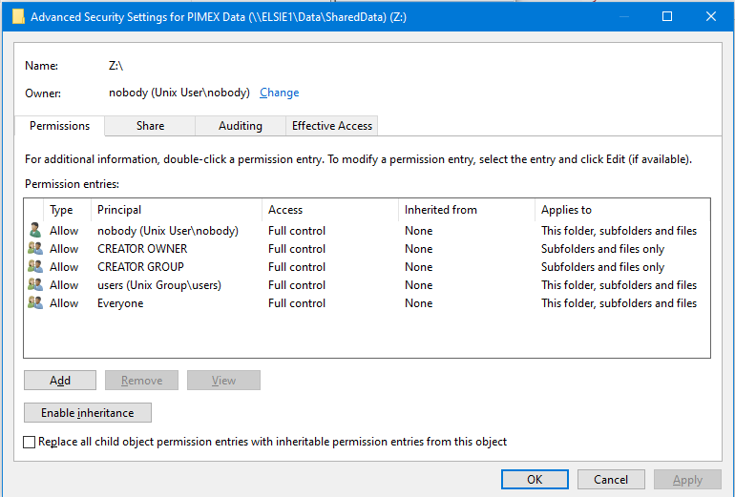The image size is (735, 497).
Task: Click the View button
Action: [223, 381]
